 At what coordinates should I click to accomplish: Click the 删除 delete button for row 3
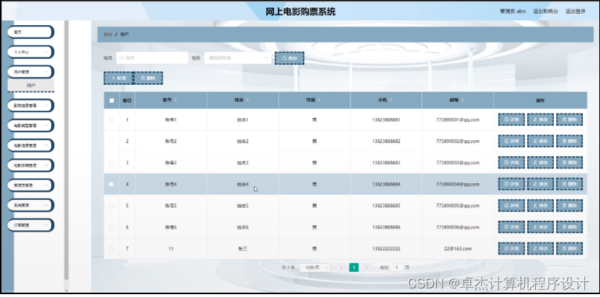click(568, 163)
